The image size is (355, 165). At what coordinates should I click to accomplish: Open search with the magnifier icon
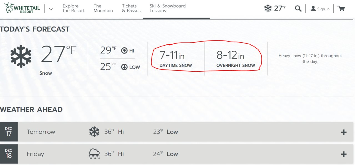tap(298, 9)
